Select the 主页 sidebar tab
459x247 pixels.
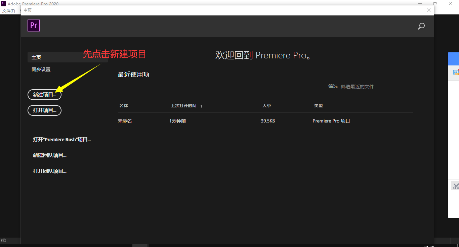pos(68,57)
